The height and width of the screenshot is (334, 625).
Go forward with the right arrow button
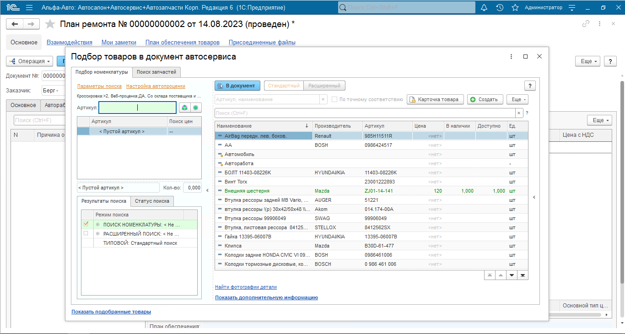click(31, 24)
